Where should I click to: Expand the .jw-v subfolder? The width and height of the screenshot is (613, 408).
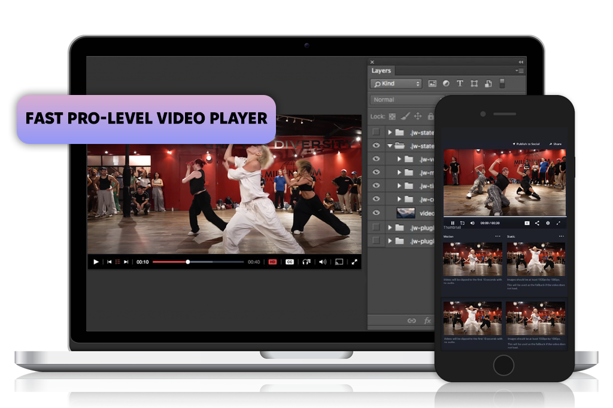click(x=399, y=159)
